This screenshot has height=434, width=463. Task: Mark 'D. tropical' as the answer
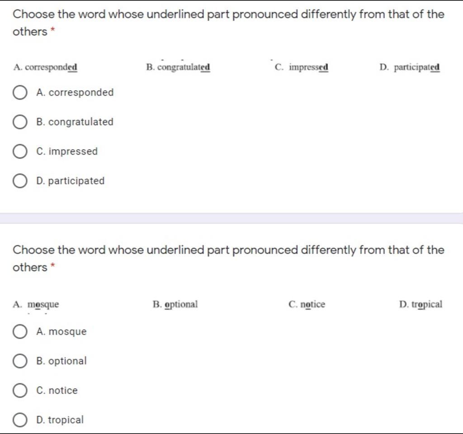click(x=20, y=420)
